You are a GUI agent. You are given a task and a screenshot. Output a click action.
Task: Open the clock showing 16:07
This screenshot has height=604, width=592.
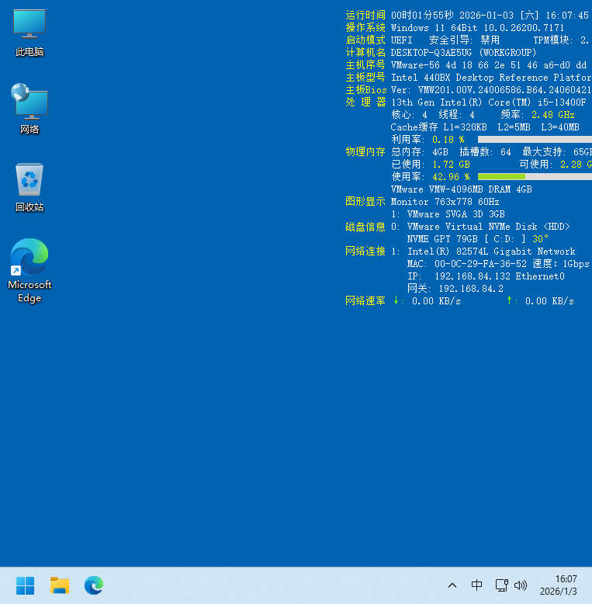click(x=566, y=579)
